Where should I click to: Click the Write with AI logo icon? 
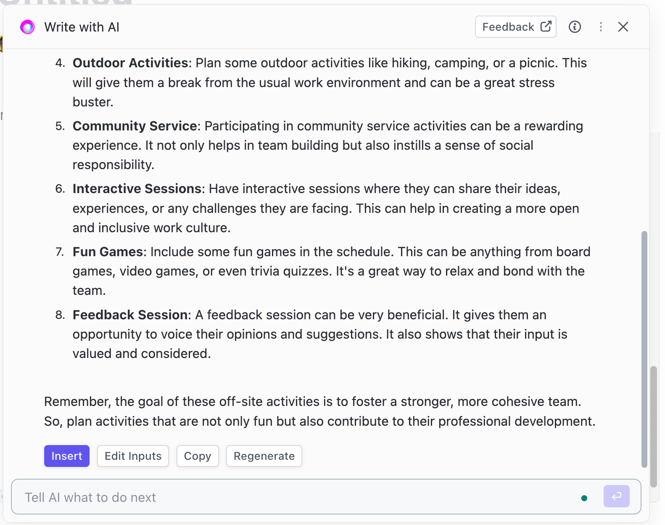pyautogui.click(x=27, y=27)
